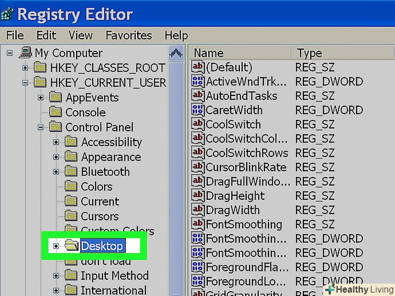Open the View menu
This screenshot has height=296, width=395.
(81, 35)
